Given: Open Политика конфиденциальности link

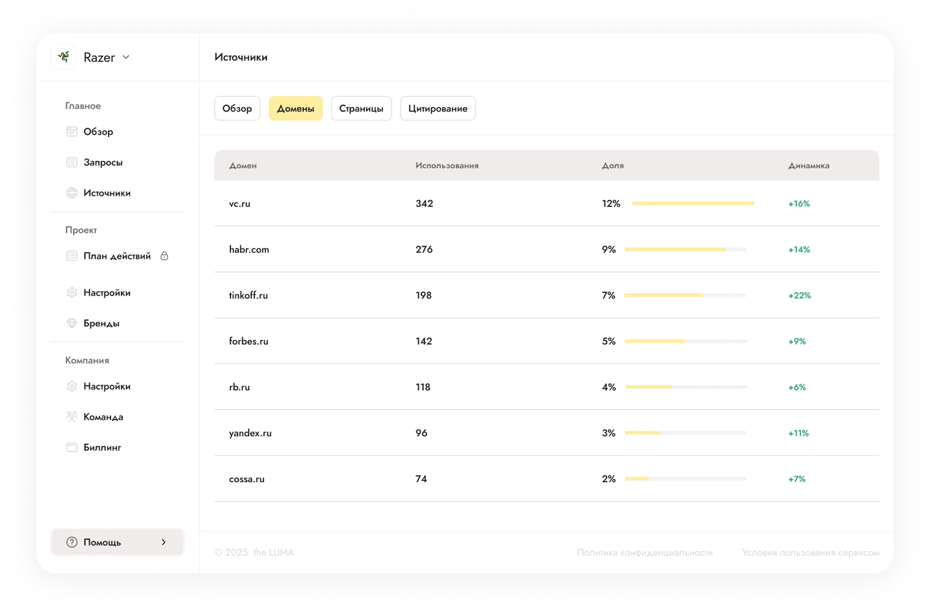Looking at the screenshot, I should (645, 552).
